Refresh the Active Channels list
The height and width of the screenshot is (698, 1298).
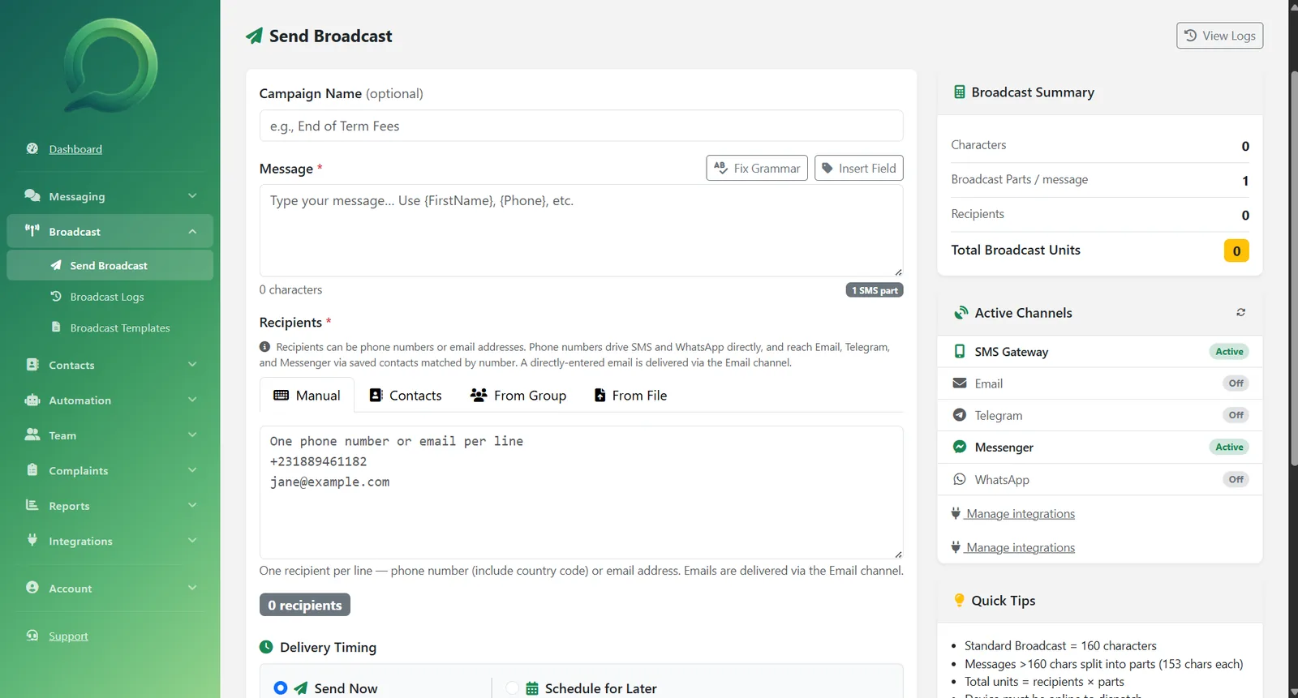click(x=1240, y=312)
